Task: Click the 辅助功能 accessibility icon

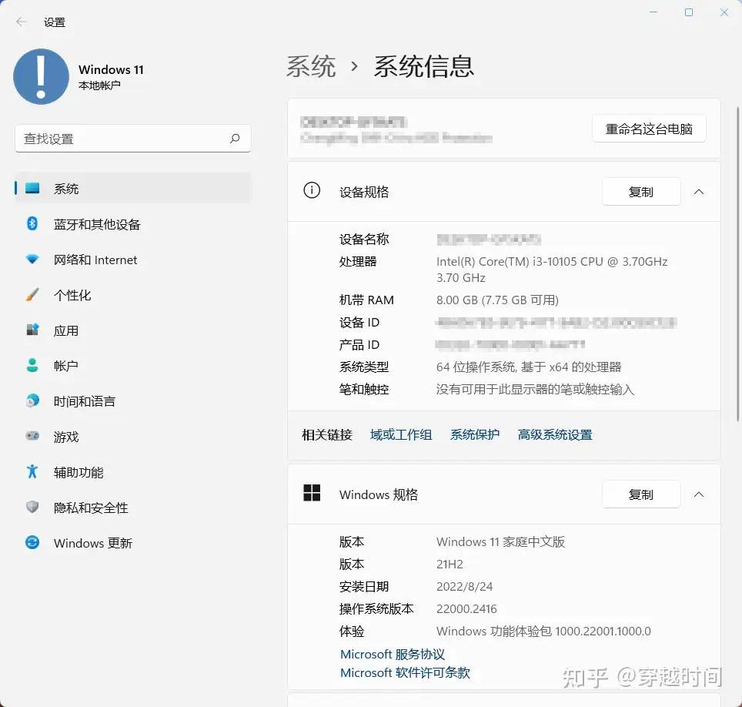Action: pyautogui.click(x=32, y=471)
